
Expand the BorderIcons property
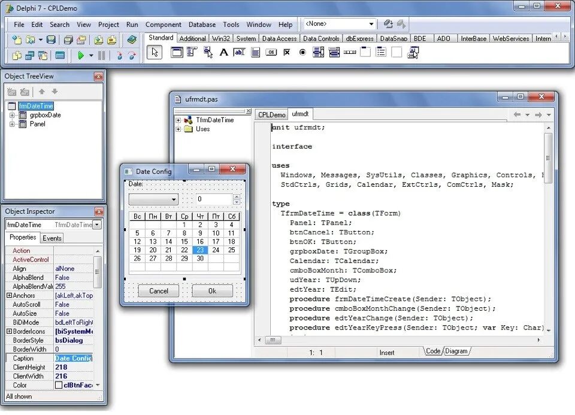point(9,331)
